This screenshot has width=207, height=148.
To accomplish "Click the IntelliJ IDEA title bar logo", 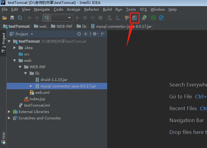I will click(3, 2).
